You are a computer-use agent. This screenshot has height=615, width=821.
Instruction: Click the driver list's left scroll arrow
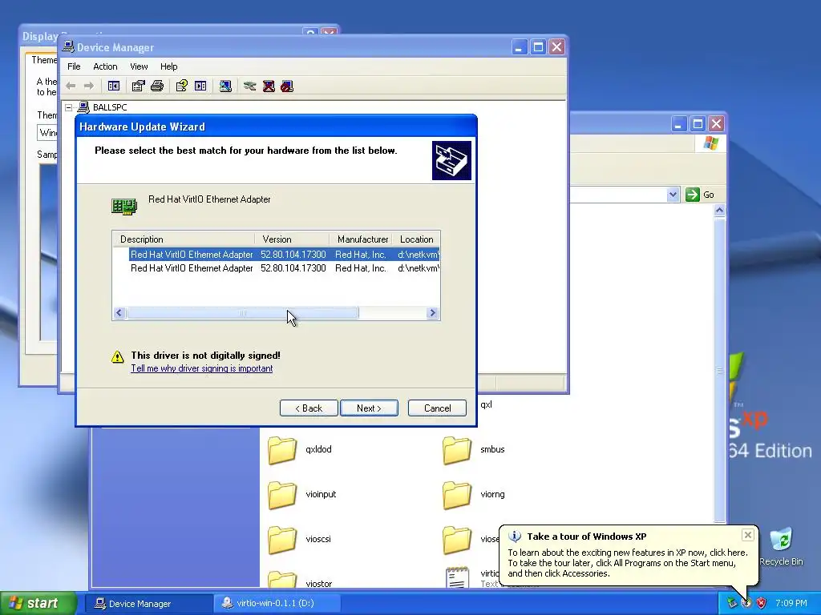point(119,313)
